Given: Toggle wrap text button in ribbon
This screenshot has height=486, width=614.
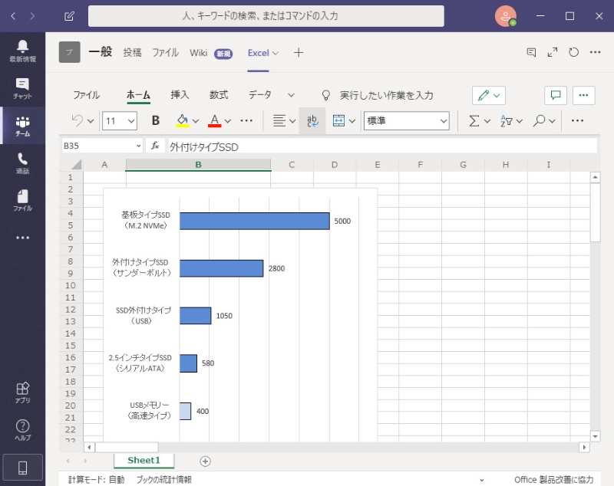Looking at the screenshot, I should [x=312, y=120].
